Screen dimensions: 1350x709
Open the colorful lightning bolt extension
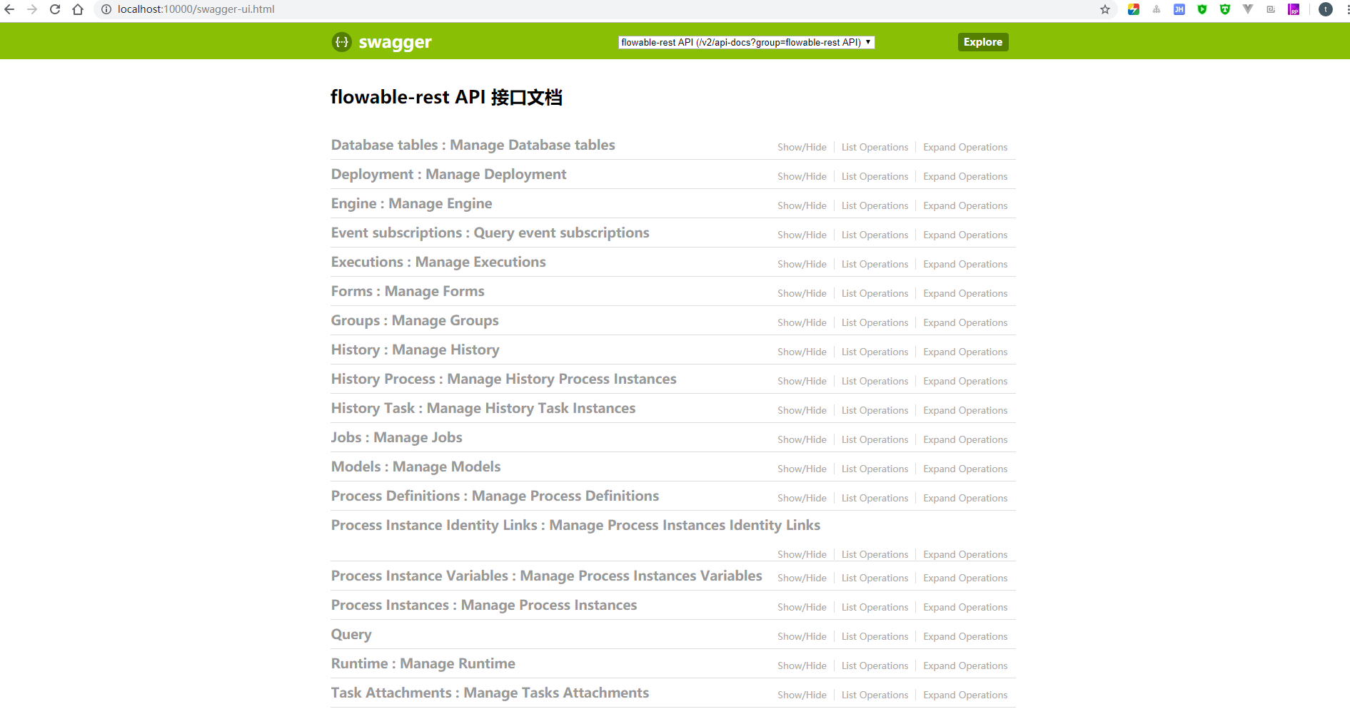pyautogui.click(x=1134, y=9)
